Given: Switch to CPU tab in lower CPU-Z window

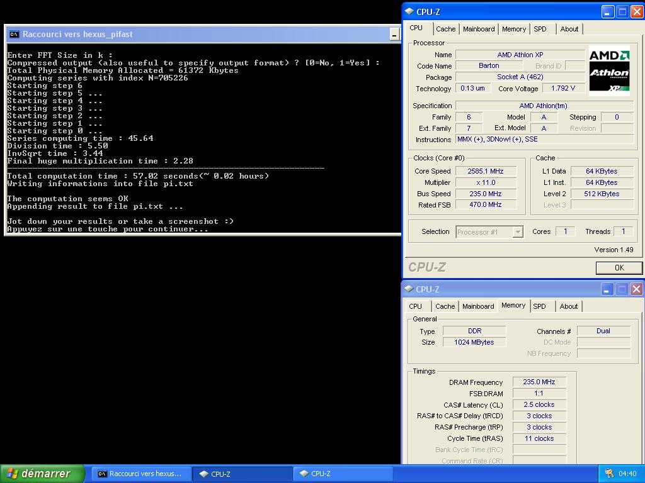Looking at the screenshot, I should click(x=416, y=306).
